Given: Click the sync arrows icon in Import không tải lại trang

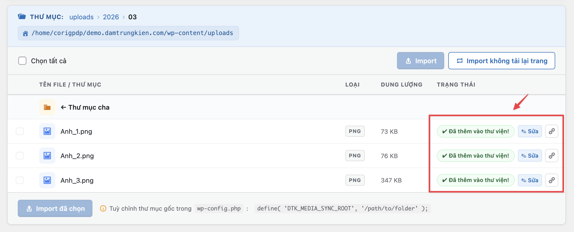Looking at the screenshot, I should (x=459, y=61).
